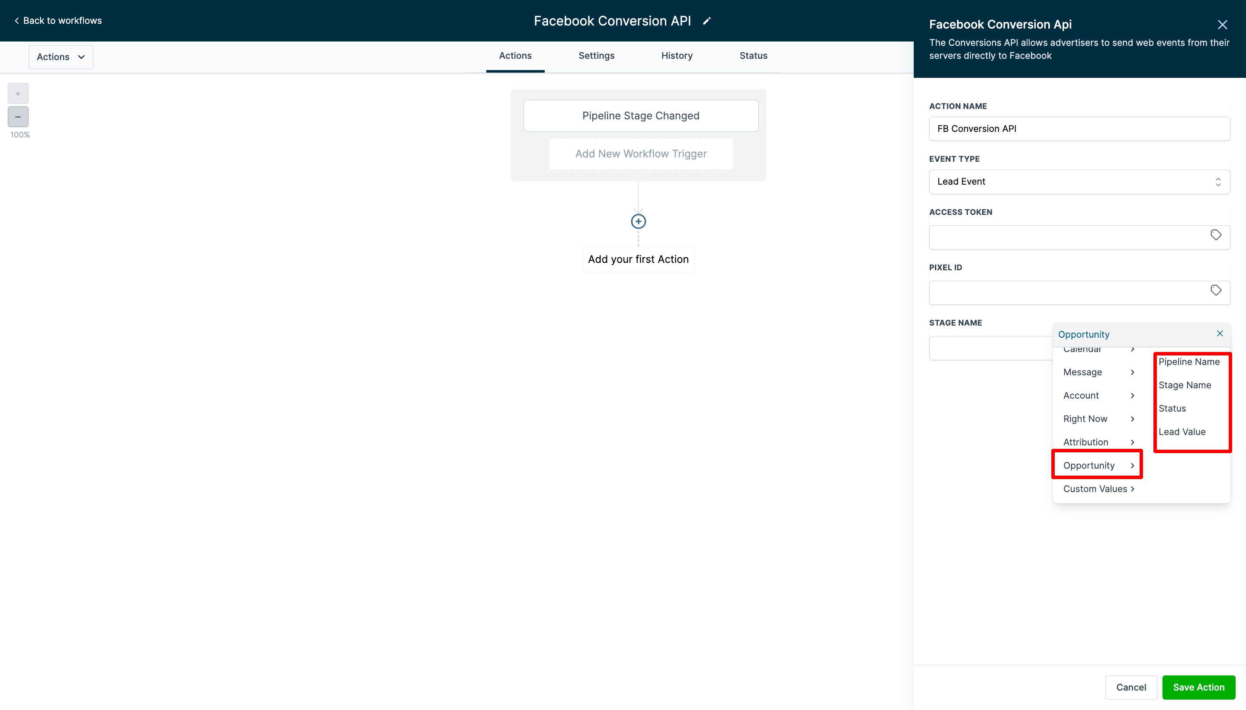The width and height of the screenshot is (1246, 710).
Task: Click the tag icon in Access Token field
Action: (x=1216, y=235)
